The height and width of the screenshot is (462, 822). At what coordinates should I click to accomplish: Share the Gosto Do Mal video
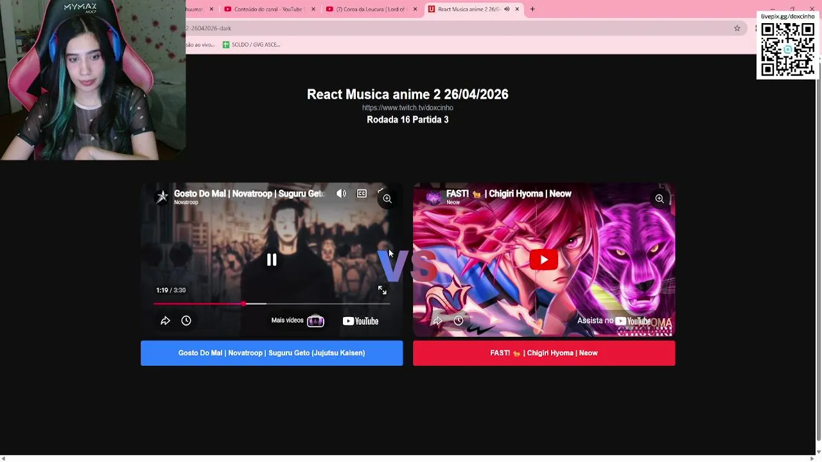[165, 321]
